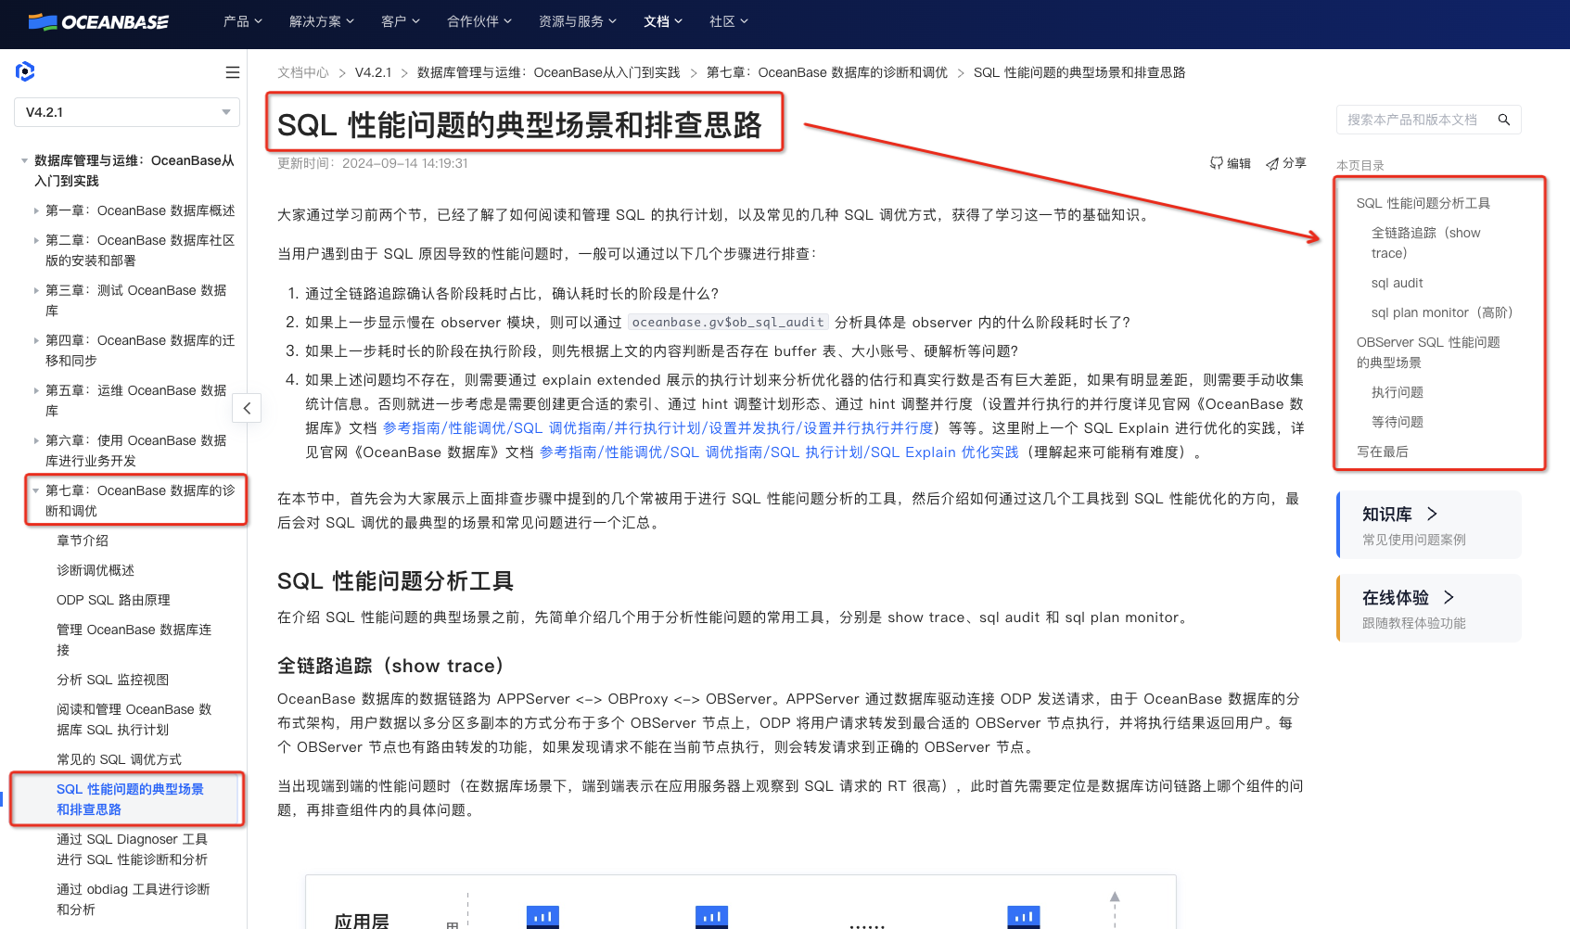Select 章节介绍 in the sidebar
This screenshot has height=929, width=1570.
82,540
